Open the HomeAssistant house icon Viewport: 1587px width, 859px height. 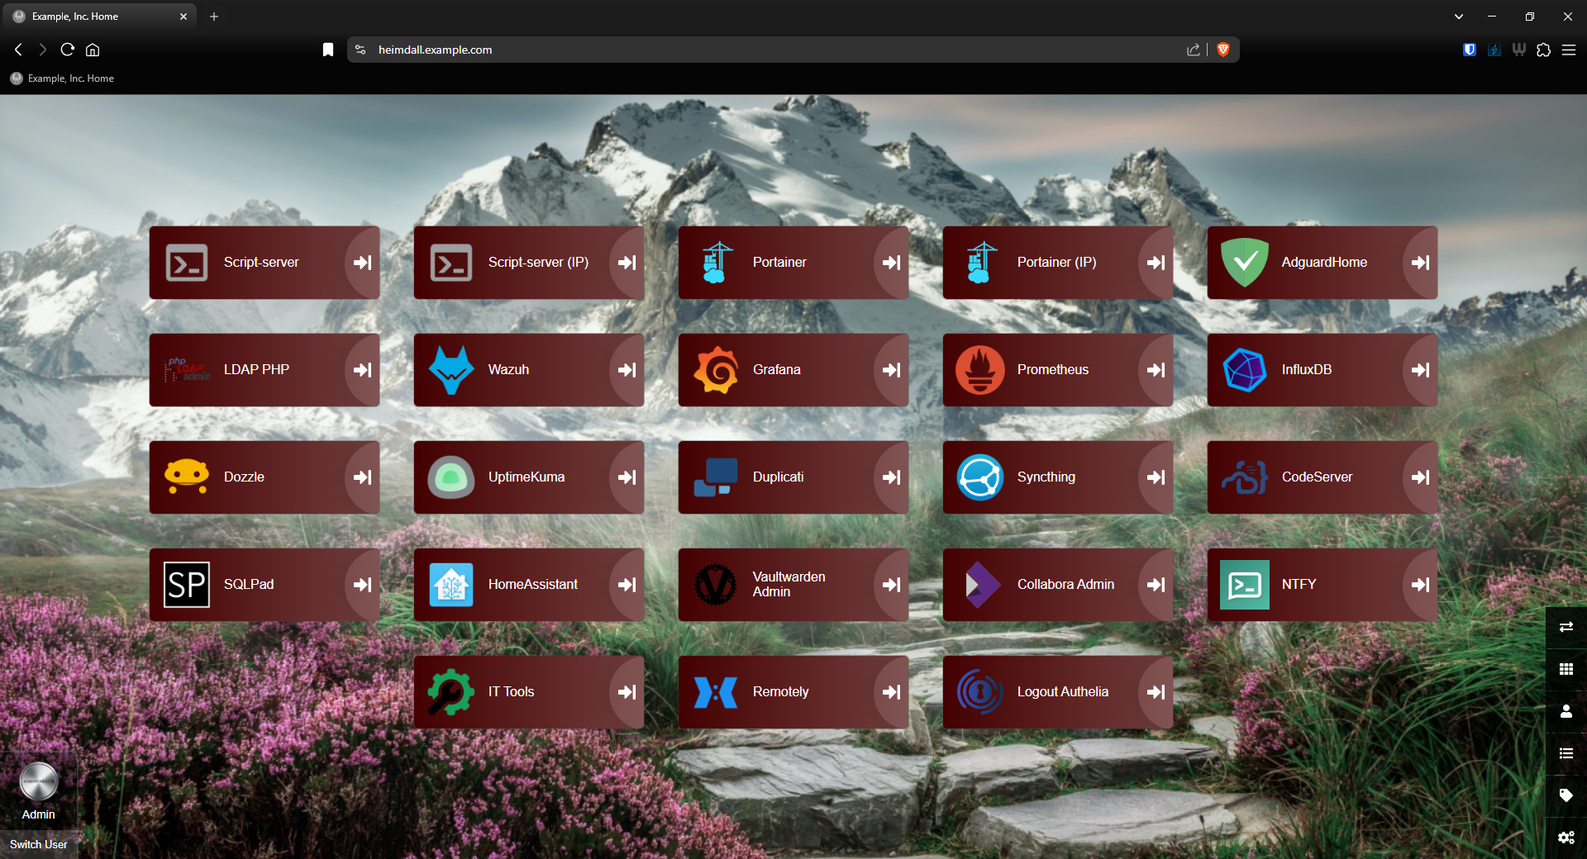[451, 585]
